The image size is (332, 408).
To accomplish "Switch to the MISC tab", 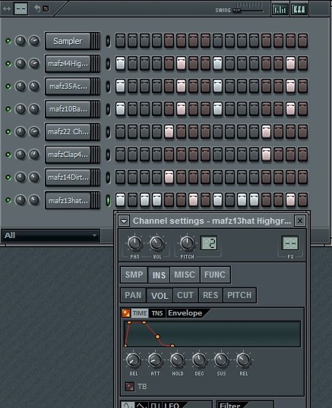I will pos(185,275).
